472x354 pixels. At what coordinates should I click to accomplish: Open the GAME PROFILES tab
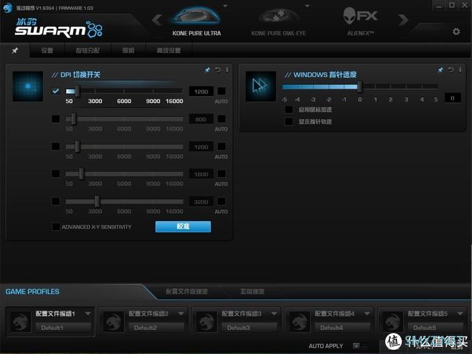(33, 291)
